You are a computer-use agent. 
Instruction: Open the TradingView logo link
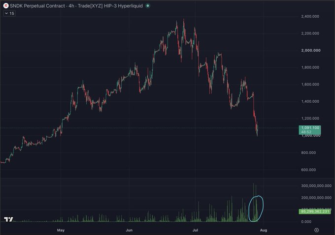8,219
